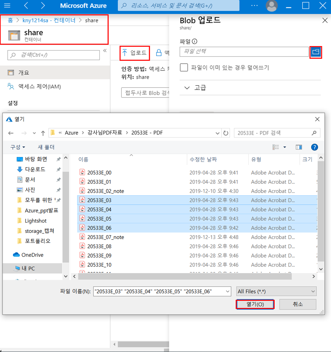Close the Blob 업로드 panel
331x352 pixels.
[325, 20]
